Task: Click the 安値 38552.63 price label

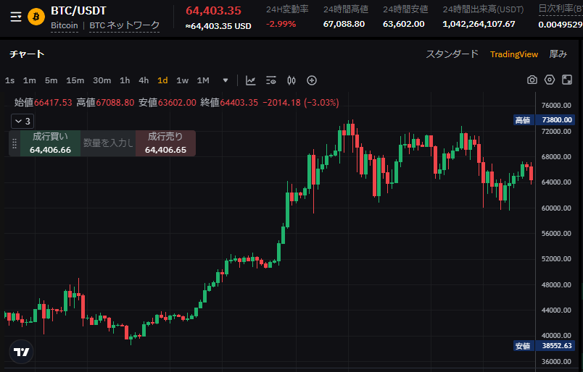Action: 544,346
